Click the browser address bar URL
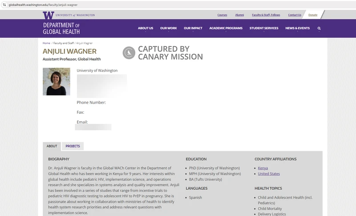The image size is (356, 216). pos(43,5)
